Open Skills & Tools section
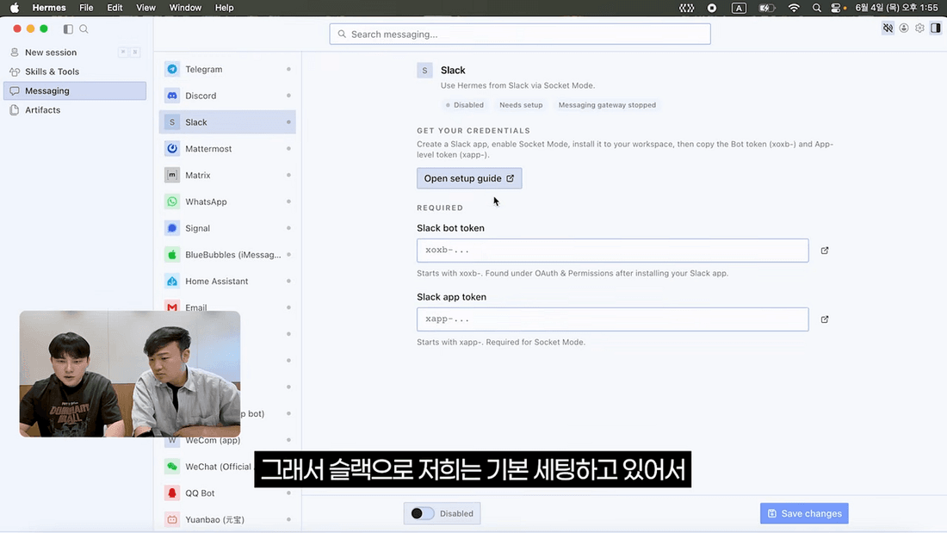 75,71
